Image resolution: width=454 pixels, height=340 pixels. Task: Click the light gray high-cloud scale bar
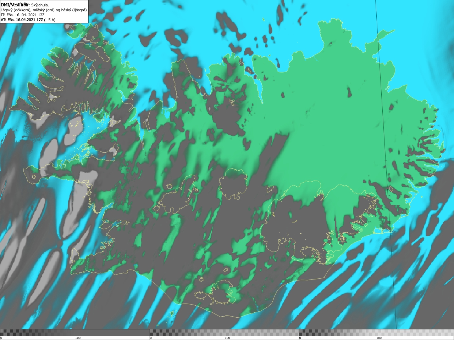click(376, 332)
